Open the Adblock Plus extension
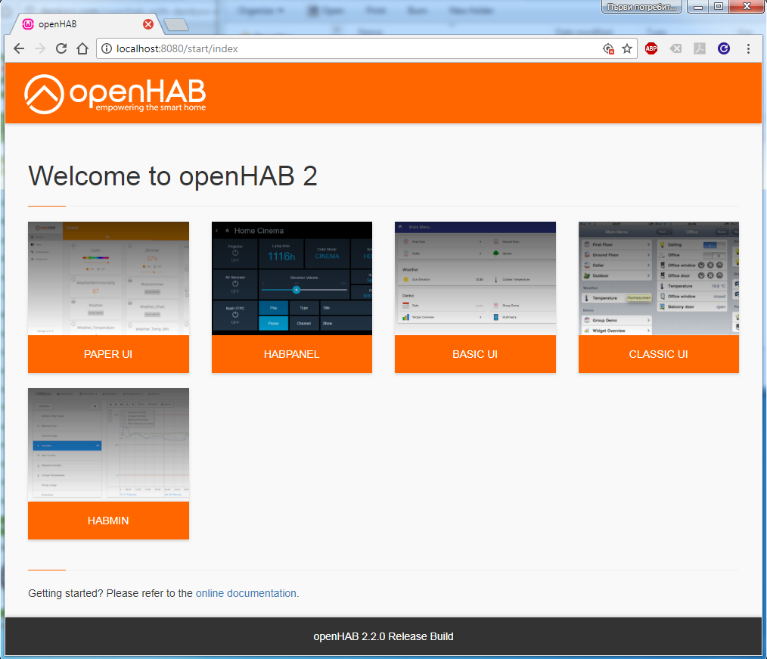 point(651,48)
